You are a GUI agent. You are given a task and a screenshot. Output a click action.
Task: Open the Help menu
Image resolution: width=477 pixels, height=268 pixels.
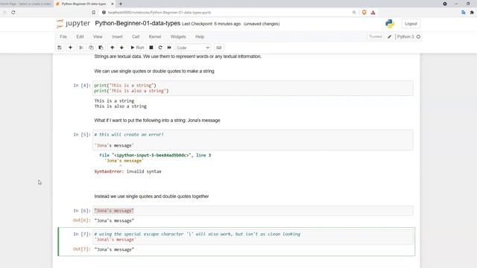[200, 36]
